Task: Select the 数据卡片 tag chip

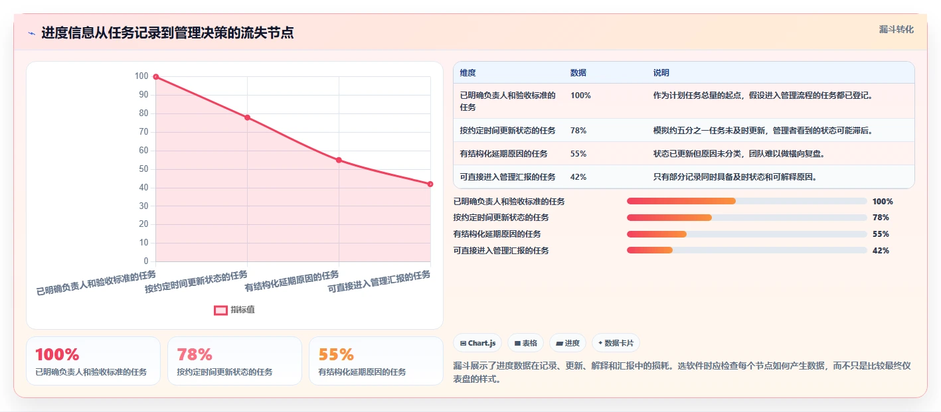Action: pyautogui.click(x=616, y=343)
